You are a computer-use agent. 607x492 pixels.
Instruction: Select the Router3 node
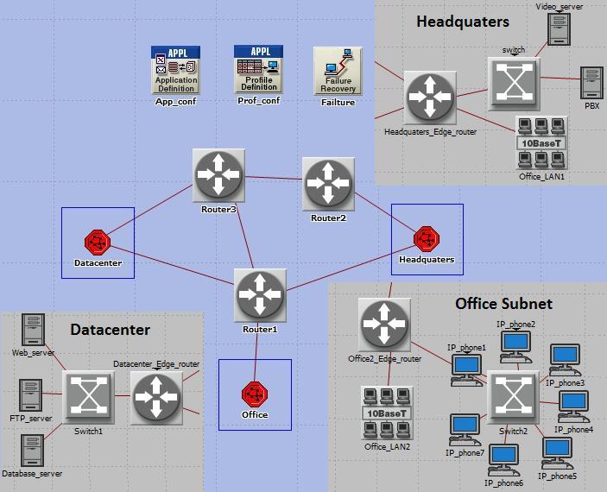pyautogui.click(x=218, y=175)
